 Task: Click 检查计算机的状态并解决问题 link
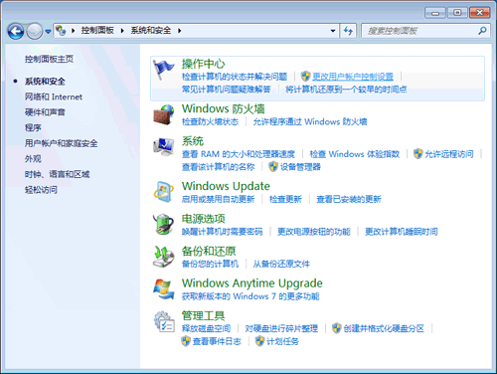[235, 77]
